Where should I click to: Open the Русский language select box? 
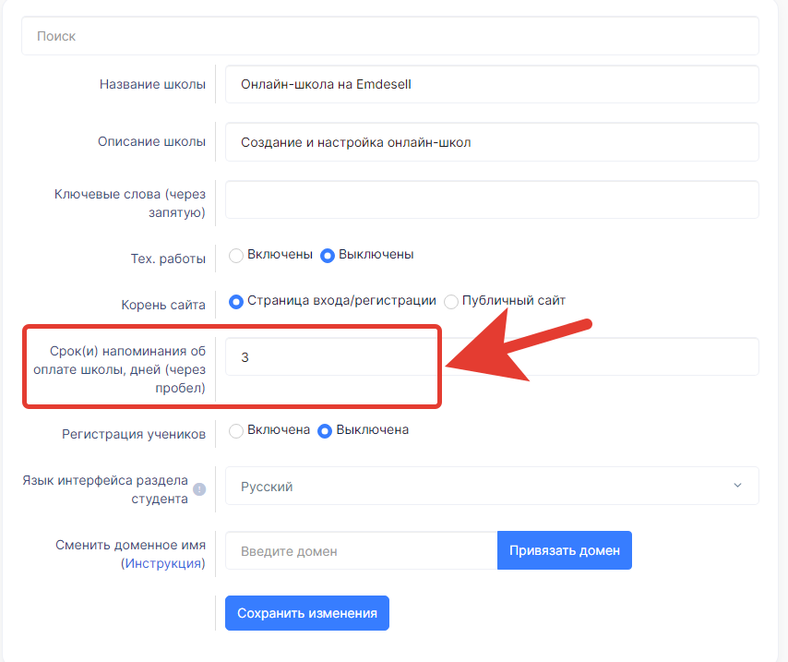pos(492,486)
